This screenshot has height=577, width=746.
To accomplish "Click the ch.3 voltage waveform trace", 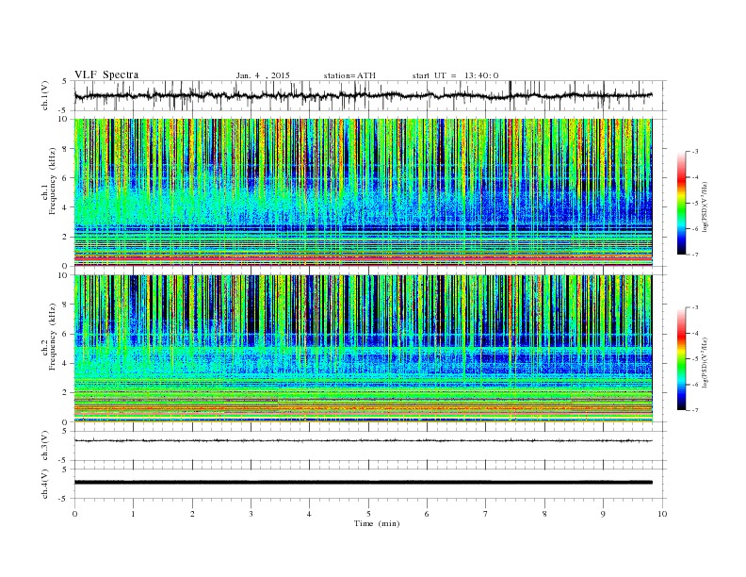I will 364,441.
